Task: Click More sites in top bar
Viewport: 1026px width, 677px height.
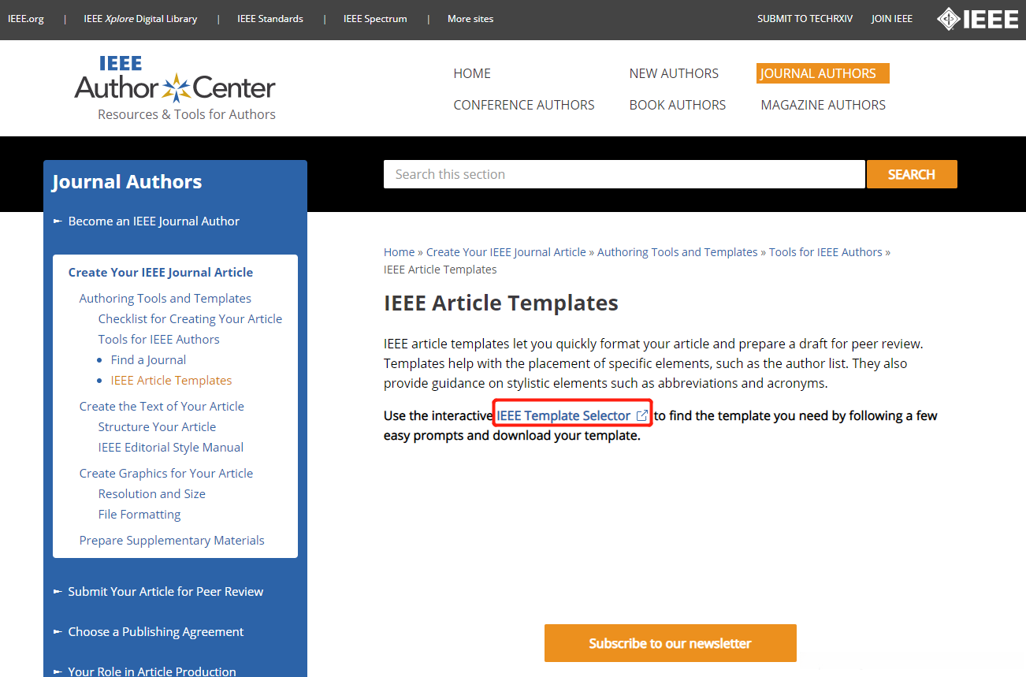Action: [470, 19]
